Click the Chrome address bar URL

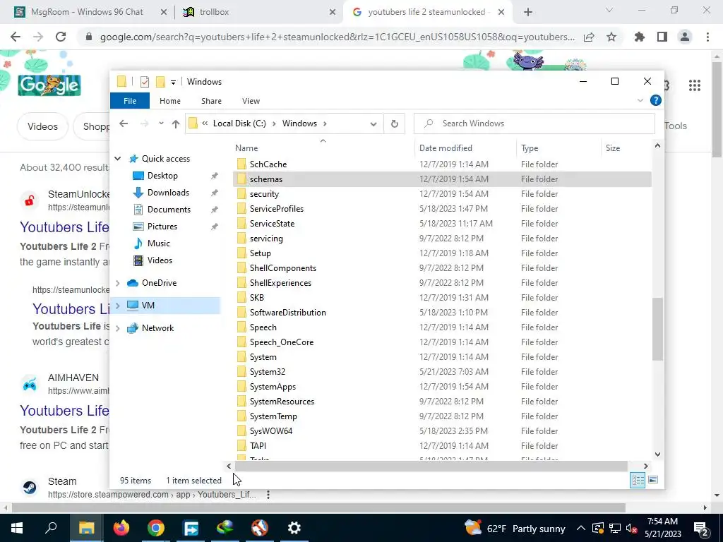point(337,37)
